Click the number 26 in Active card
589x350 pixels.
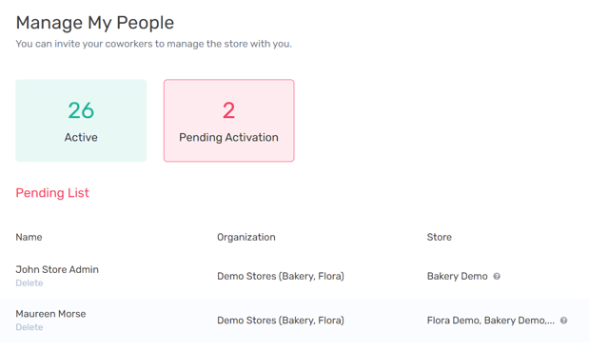click(81, 110)
